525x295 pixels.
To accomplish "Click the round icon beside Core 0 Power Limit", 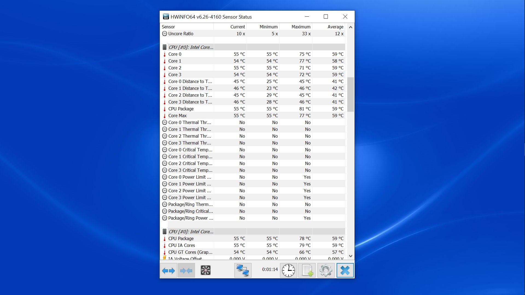I will click(x=165, y=177).
